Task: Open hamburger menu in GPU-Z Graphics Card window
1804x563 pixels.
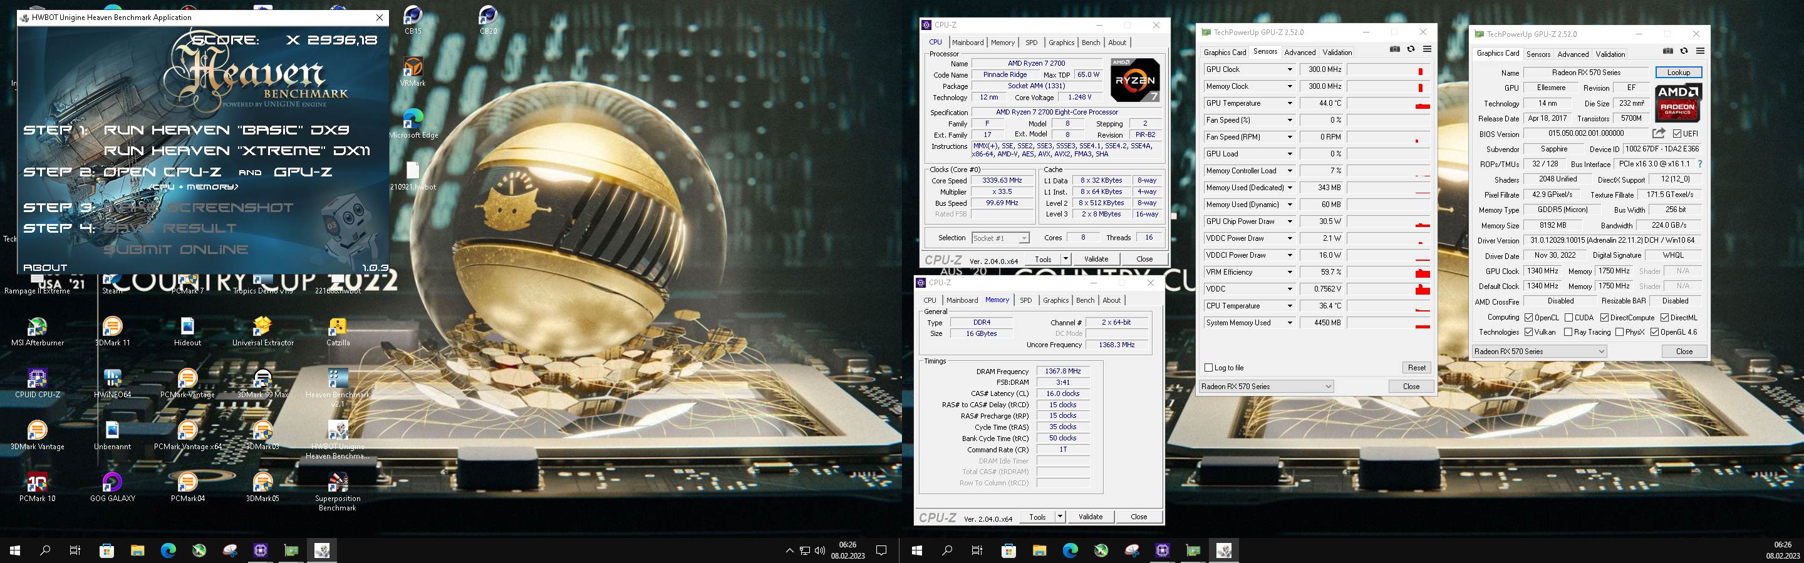Action: click(x=1701, y=51)
